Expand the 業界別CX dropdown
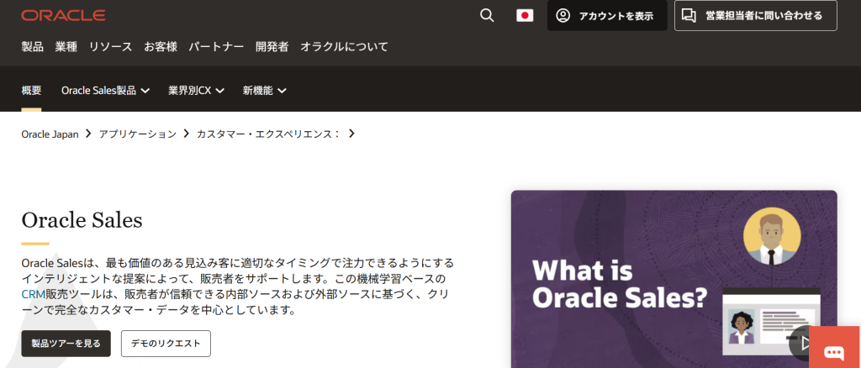The height and width of the screenshot is (368, 861). (x=196, y=91)
